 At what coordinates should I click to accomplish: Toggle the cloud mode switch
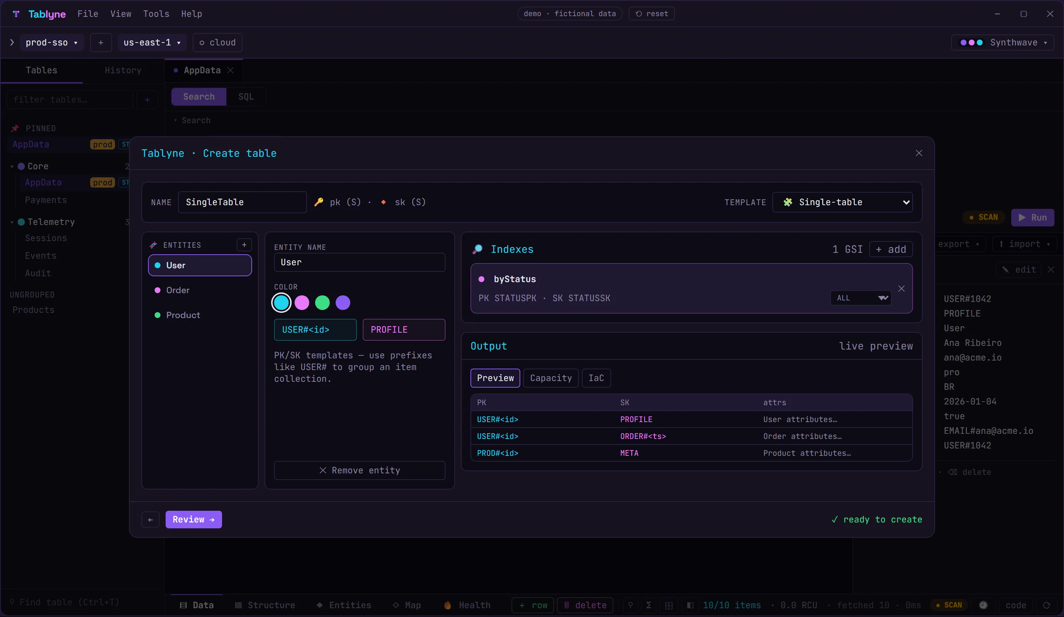click(x=217, y=43)
